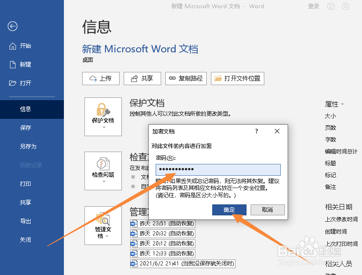Click the 标记 property label

tap(331, 175)
